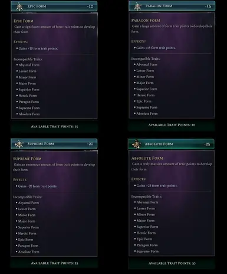Image resolution: width=227 pixels, height=274 pixels.
Task: Select the Supreme Form header bar
Action: (x=54, y=144)
